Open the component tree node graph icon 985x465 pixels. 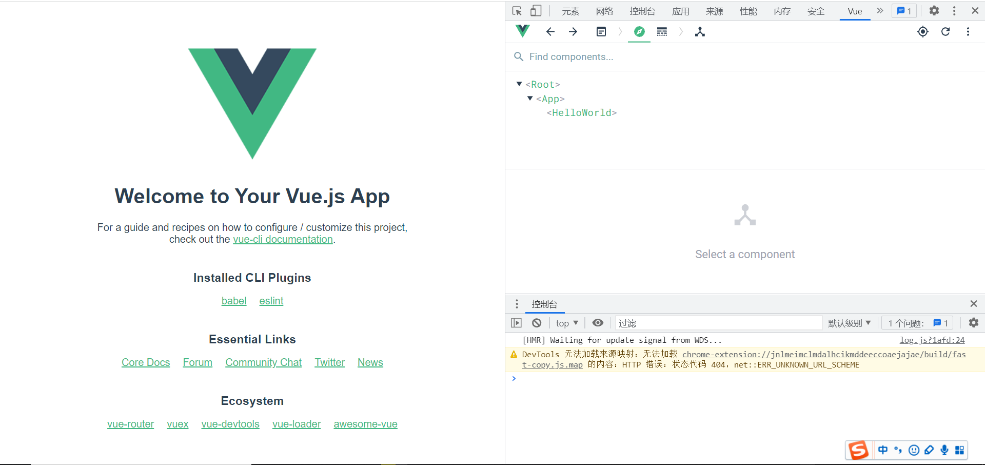(700, 31)
